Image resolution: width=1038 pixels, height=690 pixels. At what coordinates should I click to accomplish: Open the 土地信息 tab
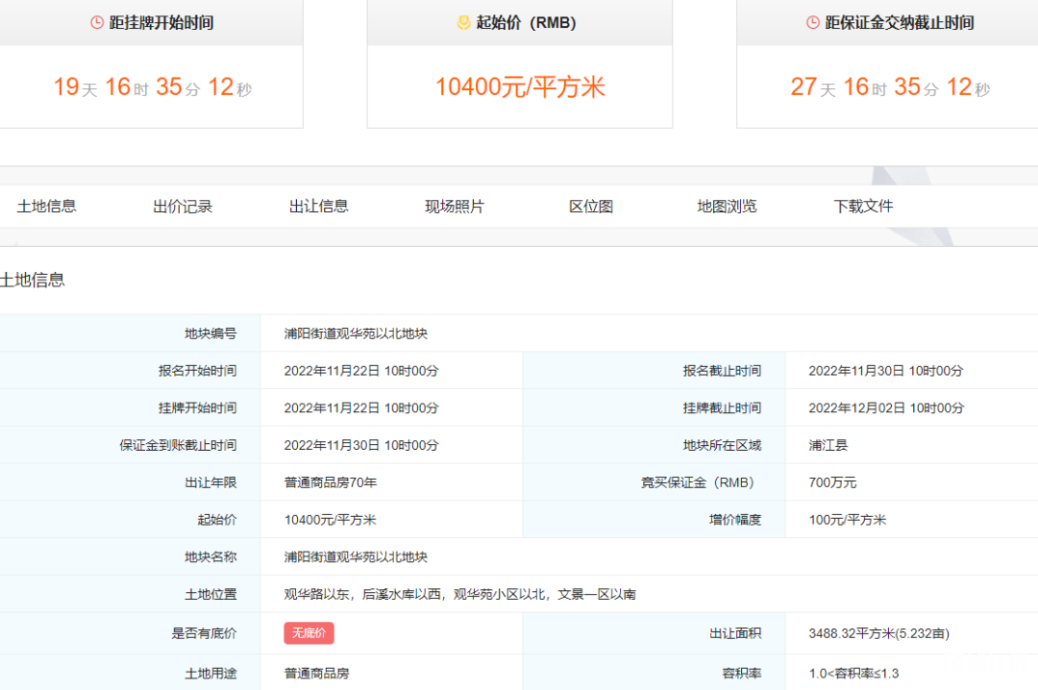click(x=46, y=207)
